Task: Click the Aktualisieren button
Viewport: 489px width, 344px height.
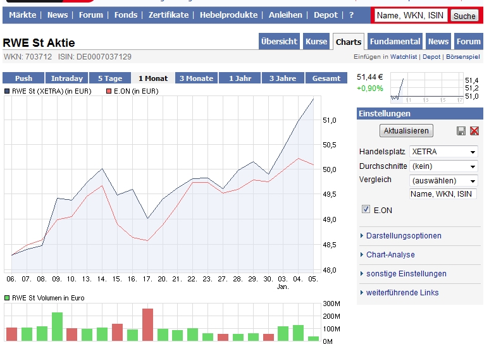Action: click(x=406, y=131)
